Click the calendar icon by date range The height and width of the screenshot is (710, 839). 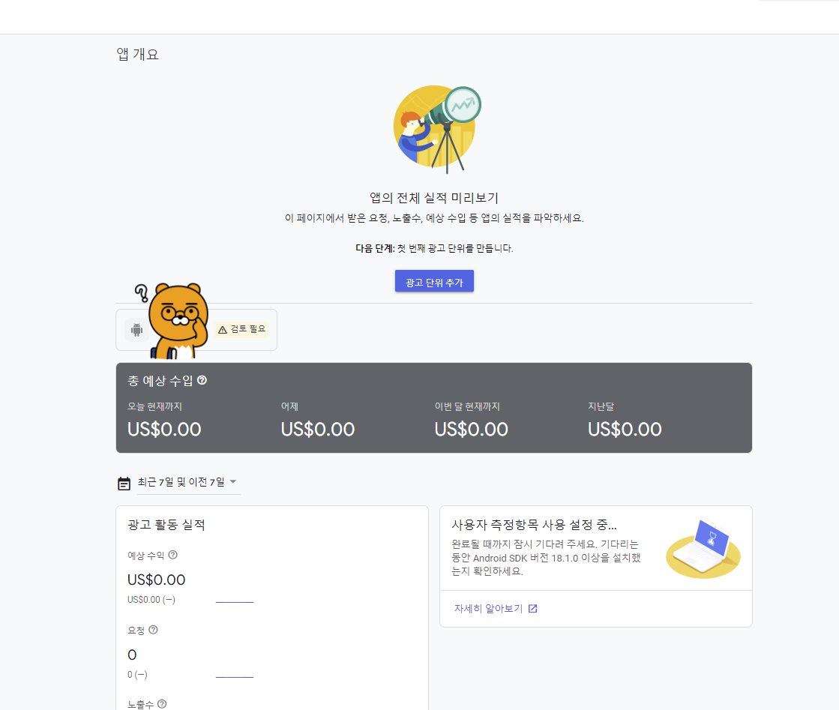click(124, 483)
